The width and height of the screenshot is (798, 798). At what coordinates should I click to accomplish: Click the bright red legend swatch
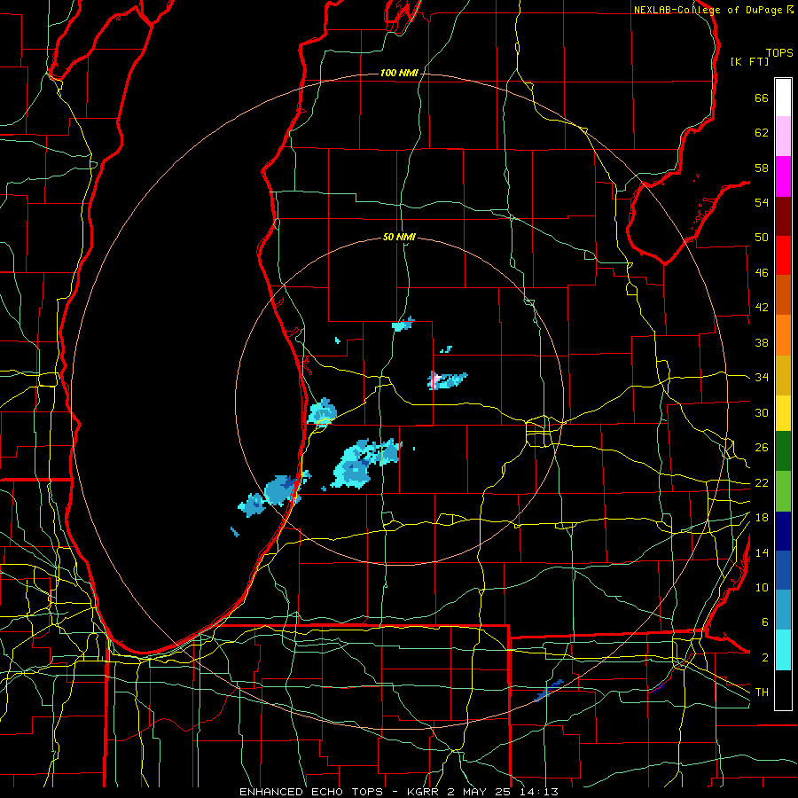(x=783, y=255)
